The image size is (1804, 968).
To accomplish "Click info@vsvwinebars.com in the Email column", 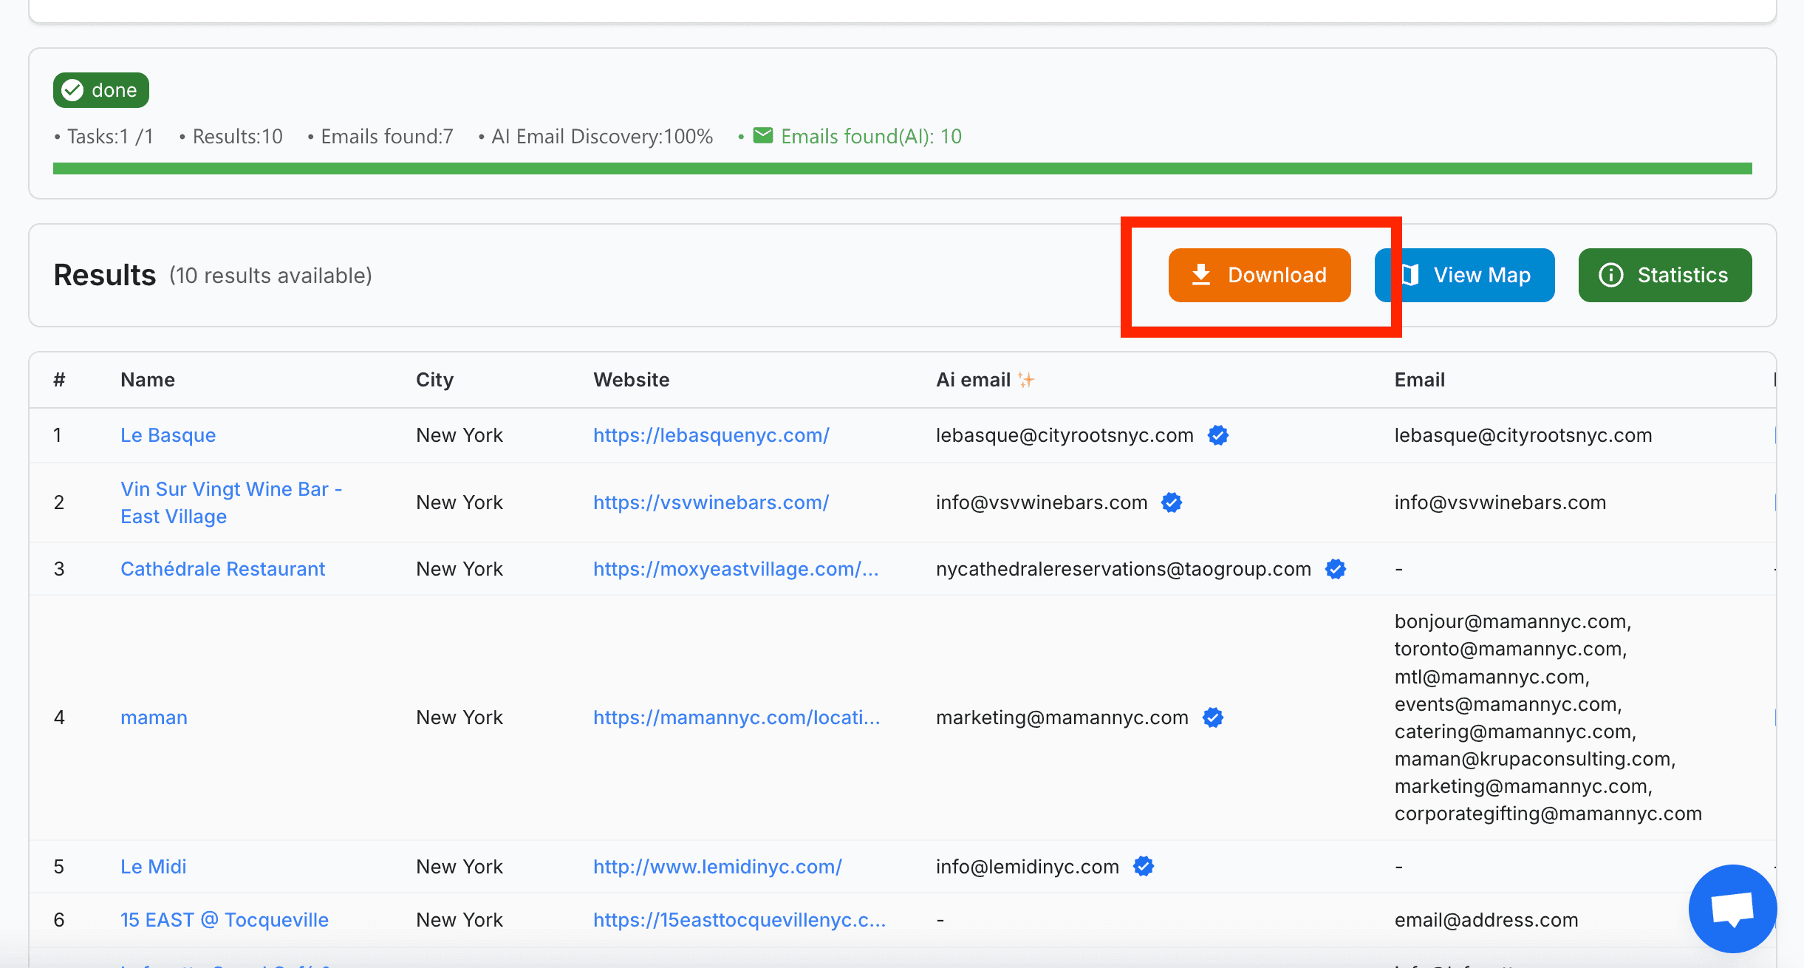I will tap(1500, 502).
